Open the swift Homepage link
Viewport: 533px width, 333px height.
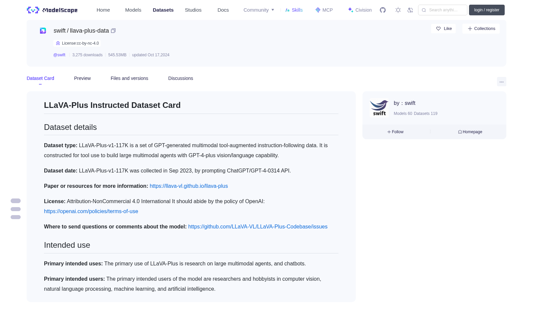coord(470,132)
